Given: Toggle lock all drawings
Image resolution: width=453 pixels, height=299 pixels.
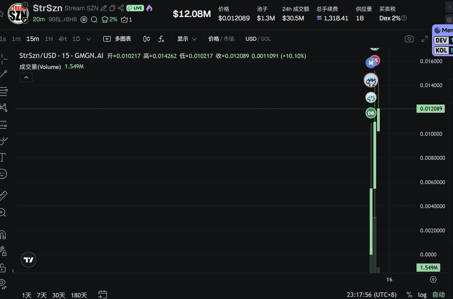Looking at the screenshot, I should [x=3, y=268].
